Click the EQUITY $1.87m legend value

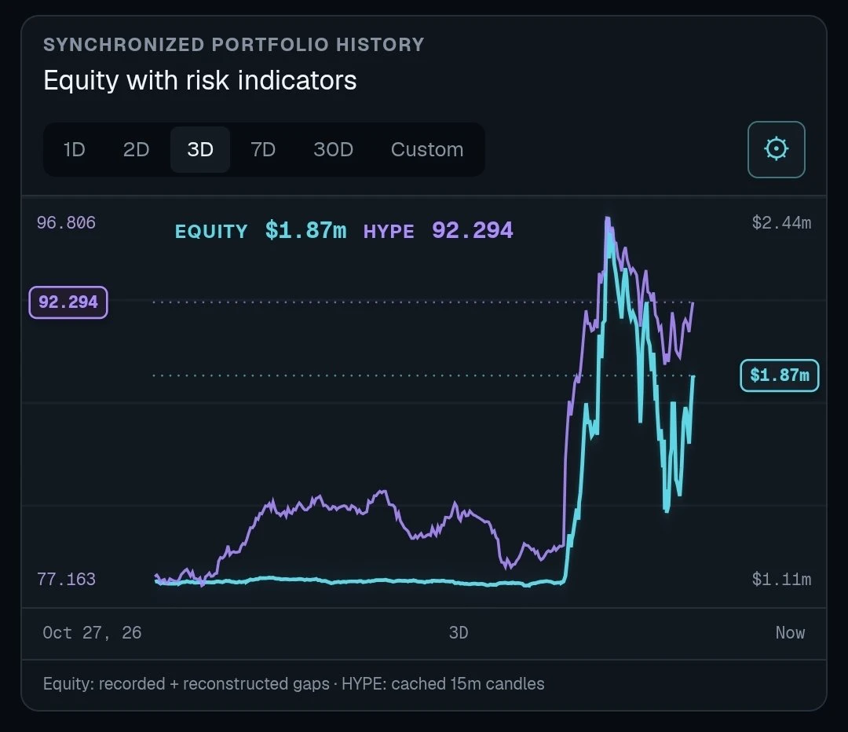(x=260, y=231)
